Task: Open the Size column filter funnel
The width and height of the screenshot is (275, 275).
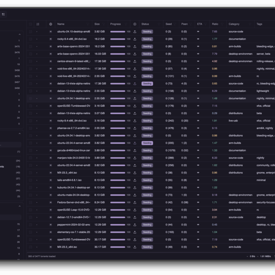Action: pyautogui.click(x=103, y=24)
